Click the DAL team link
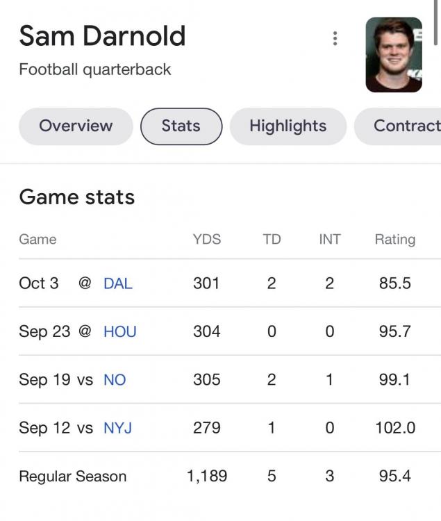 click(117, 283)
